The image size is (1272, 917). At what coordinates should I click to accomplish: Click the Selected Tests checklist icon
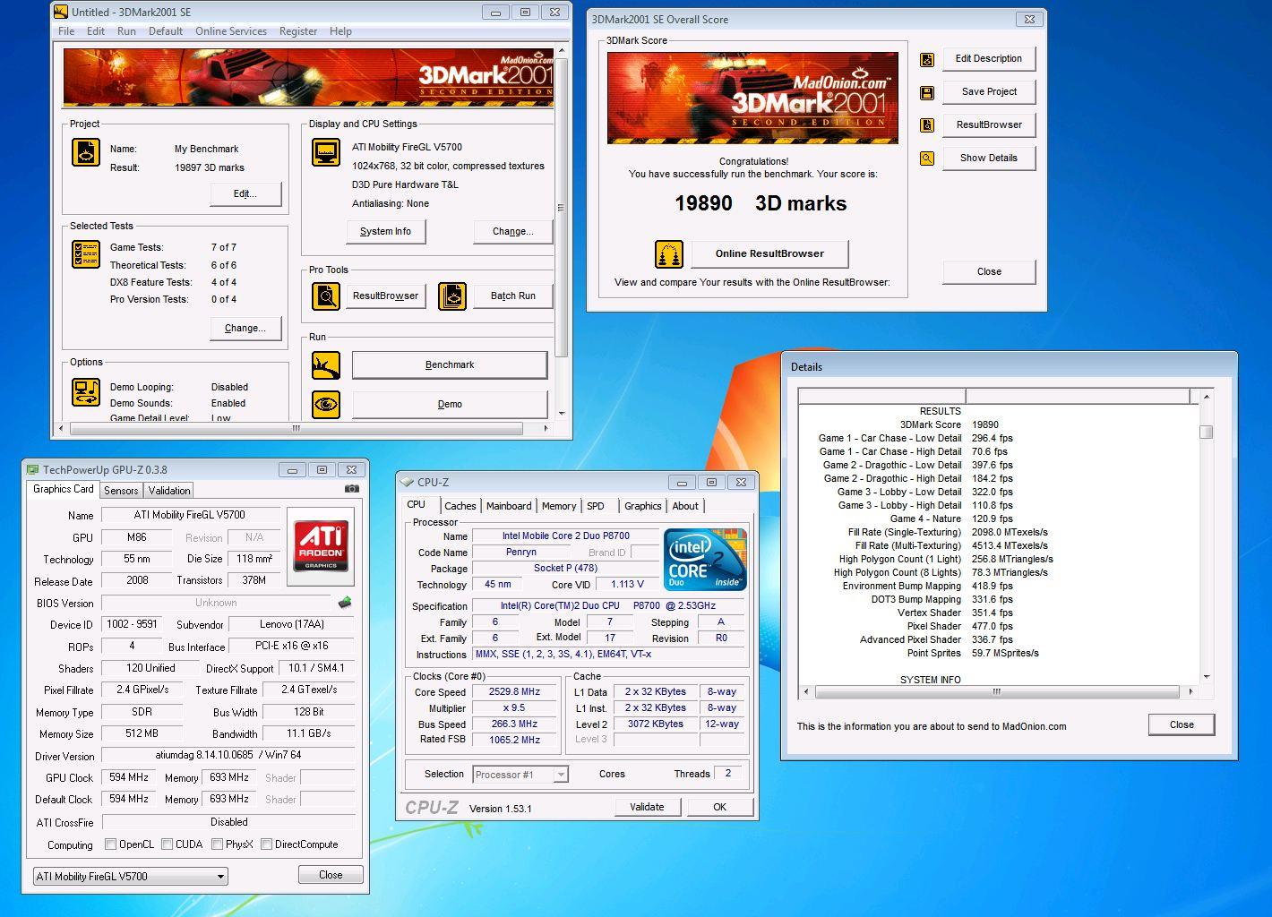(x=86, y=254)
